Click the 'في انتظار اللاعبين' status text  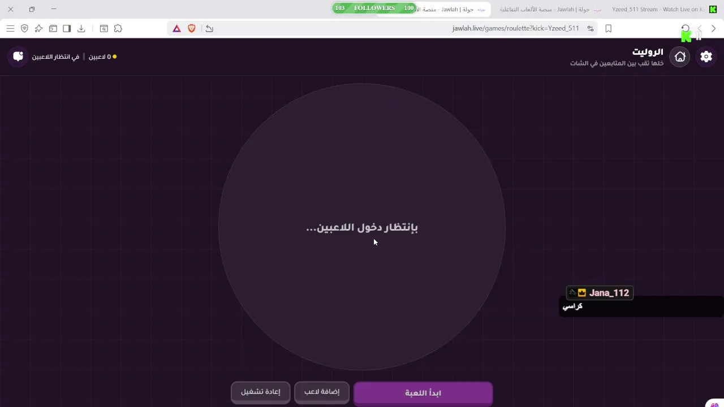point(55,57)
